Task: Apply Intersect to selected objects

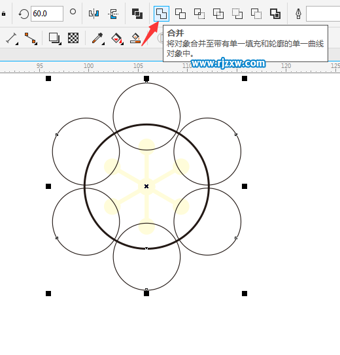Action: tap(199, 14)
